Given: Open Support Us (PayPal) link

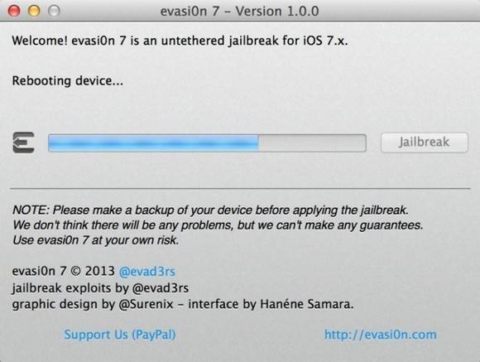Looking at the screenshot, I should point(120,335).
